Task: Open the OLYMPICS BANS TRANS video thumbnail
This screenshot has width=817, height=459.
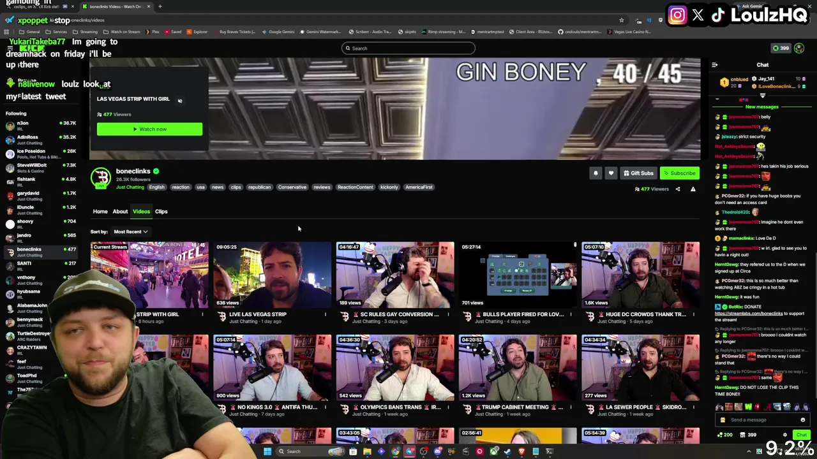Action: (x=395, y=368)
